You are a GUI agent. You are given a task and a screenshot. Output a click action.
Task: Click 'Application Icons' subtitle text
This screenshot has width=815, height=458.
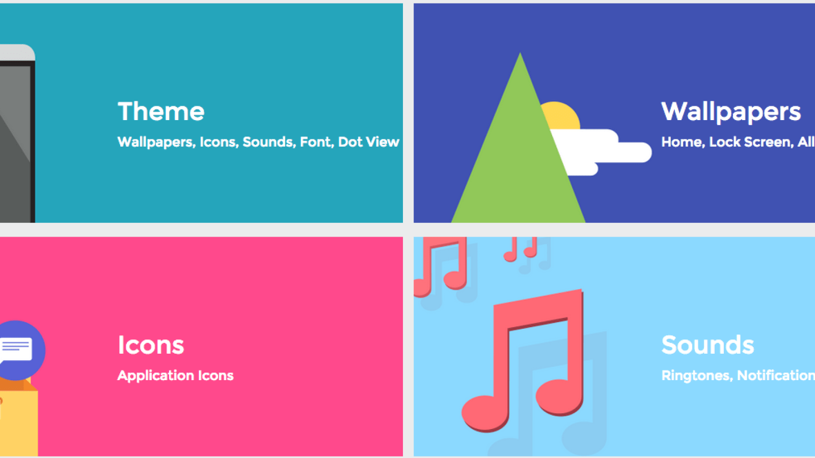[175, 376]
